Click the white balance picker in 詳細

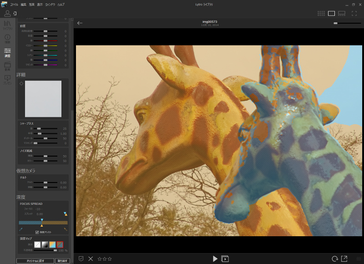click(x=21, y=84)
